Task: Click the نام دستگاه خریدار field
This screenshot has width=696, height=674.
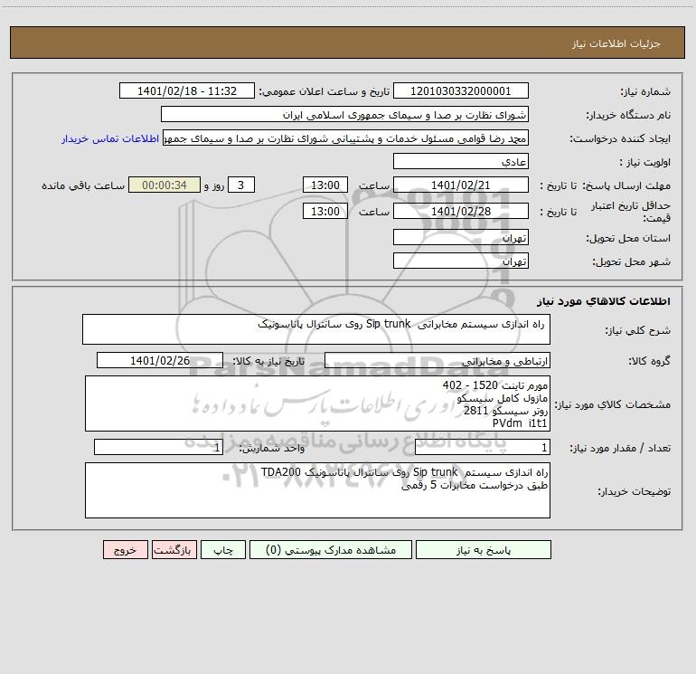Action: (x=344, y=114)
